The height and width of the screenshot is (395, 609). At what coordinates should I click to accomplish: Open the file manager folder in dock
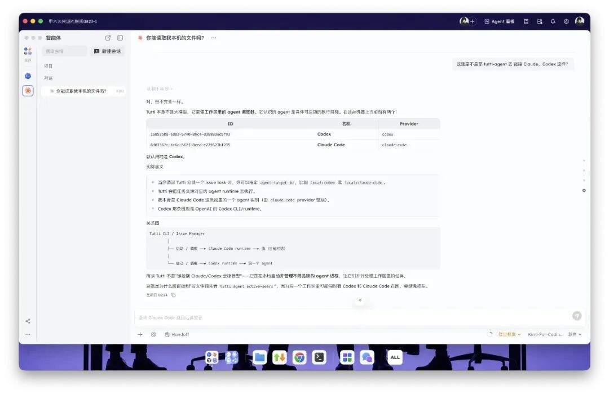[260, 357]
